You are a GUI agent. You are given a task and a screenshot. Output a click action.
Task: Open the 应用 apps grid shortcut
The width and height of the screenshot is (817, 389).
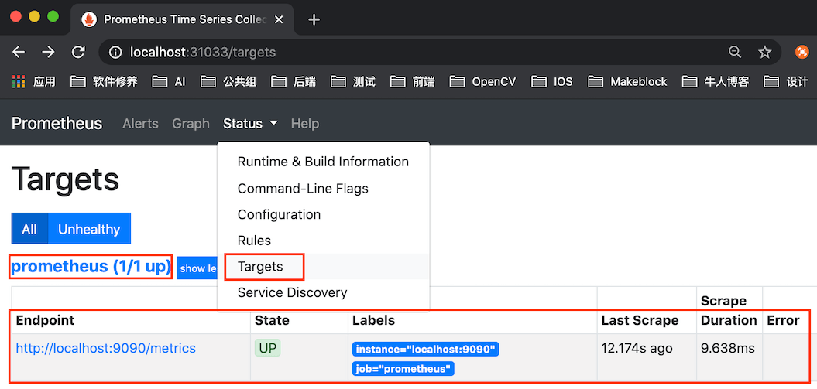pyautogui.click(x=33, y=82)
